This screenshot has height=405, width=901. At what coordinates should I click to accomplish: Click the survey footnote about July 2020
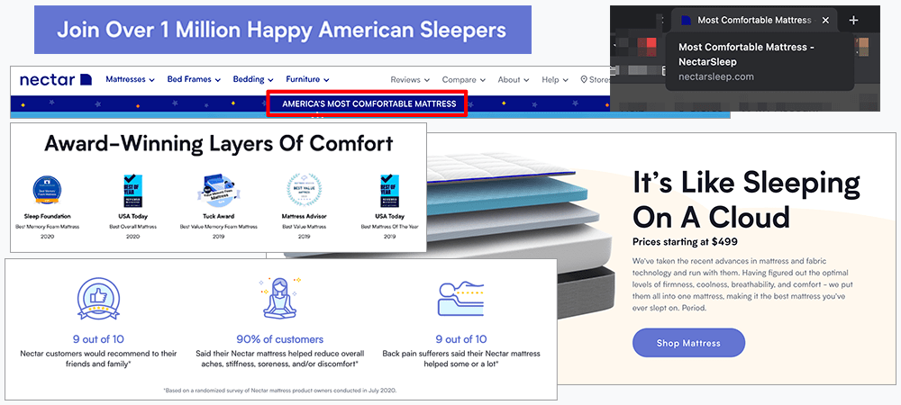pos(280,391)
